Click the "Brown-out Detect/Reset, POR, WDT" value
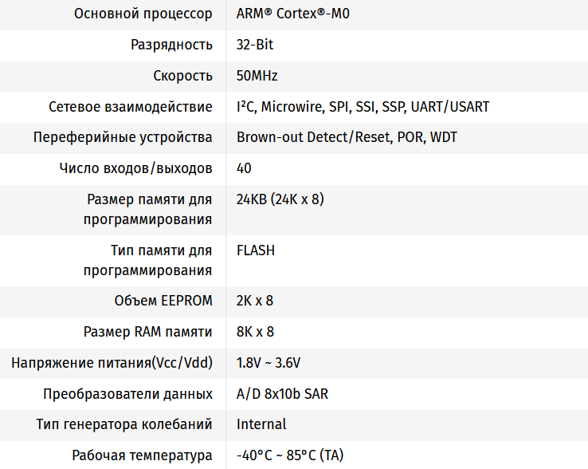 [x=347, y=137]
